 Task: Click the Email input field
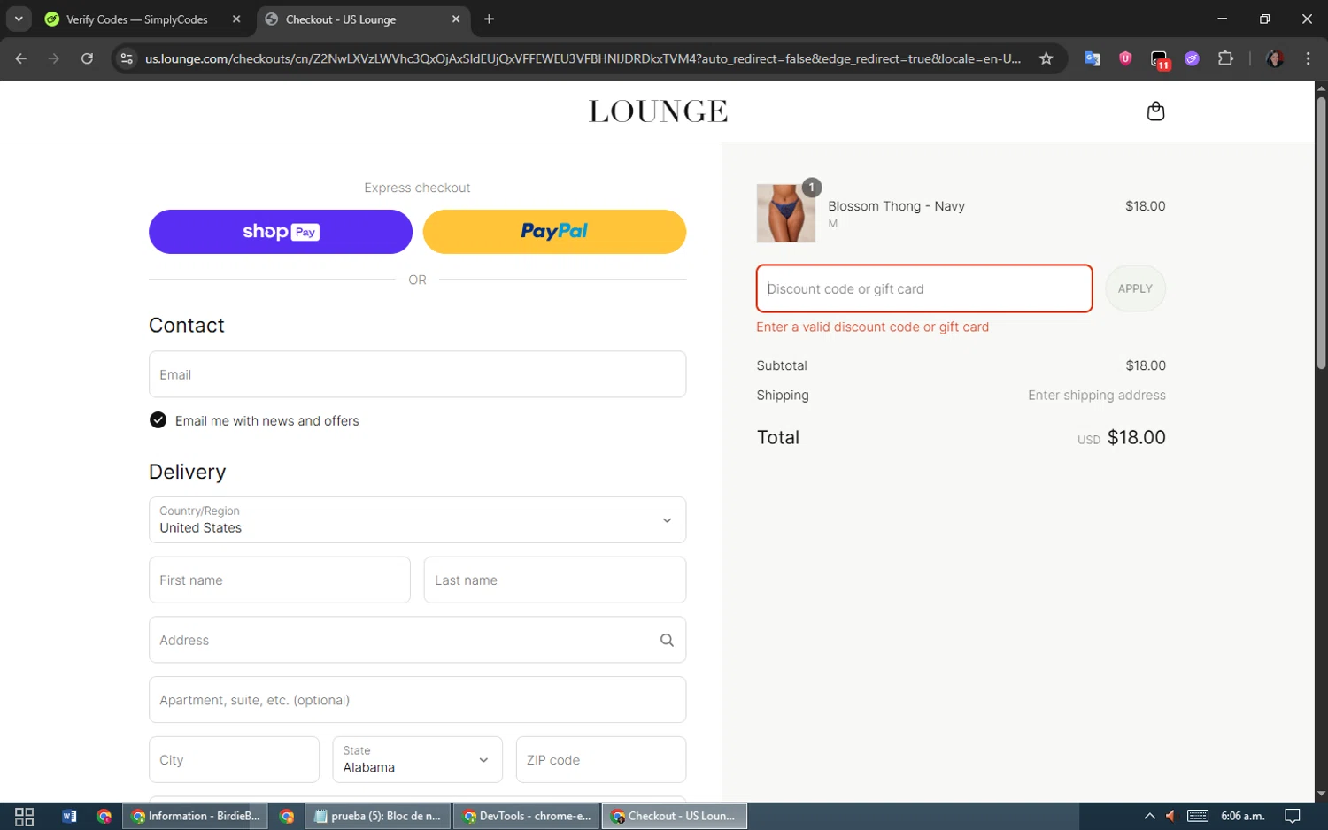417,374
